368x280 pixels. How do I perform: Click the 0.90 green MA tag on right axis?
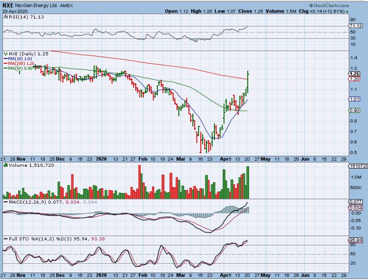click(354, 111)
